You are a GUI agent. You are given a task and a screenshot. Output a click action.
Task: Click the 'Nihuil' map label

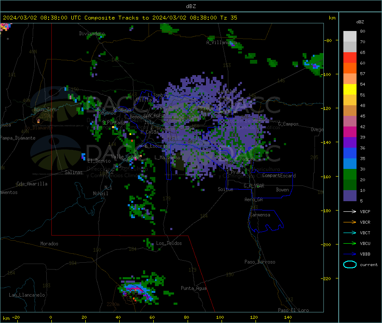(100, 194)
